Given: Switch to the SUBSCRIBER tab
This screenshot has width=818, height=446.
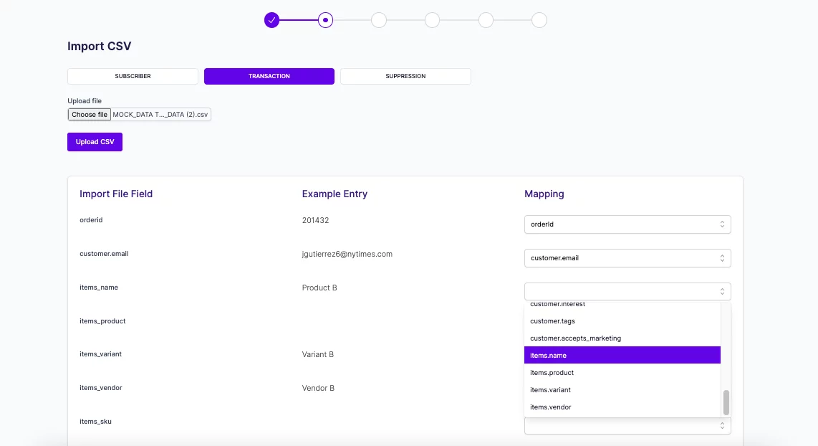Looking at the screenshot, I should (133, 76).
